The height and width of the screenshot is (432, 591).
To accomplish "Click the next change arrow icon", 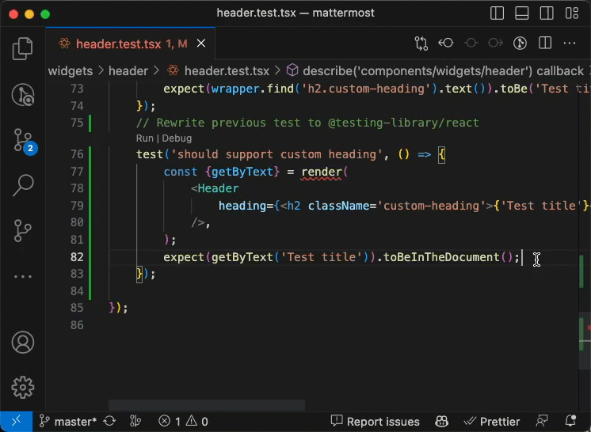I will click(x=495, y=43).
